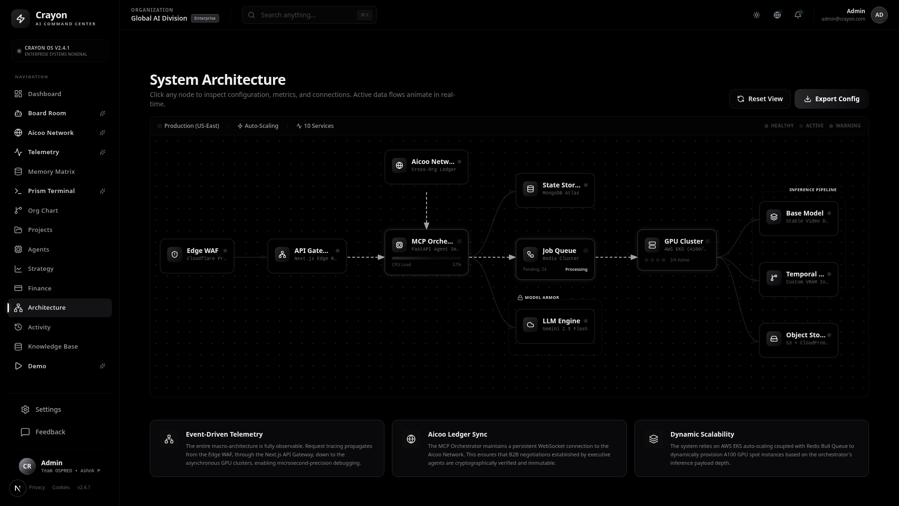899x506 pixels.
Task: Click the Temporal node branch icon
Action: pyautogui.click(x=774, y=278)
